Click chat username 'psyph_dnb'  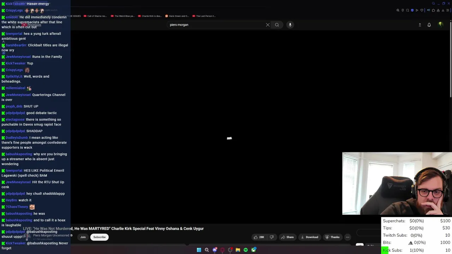coord(14,106)
